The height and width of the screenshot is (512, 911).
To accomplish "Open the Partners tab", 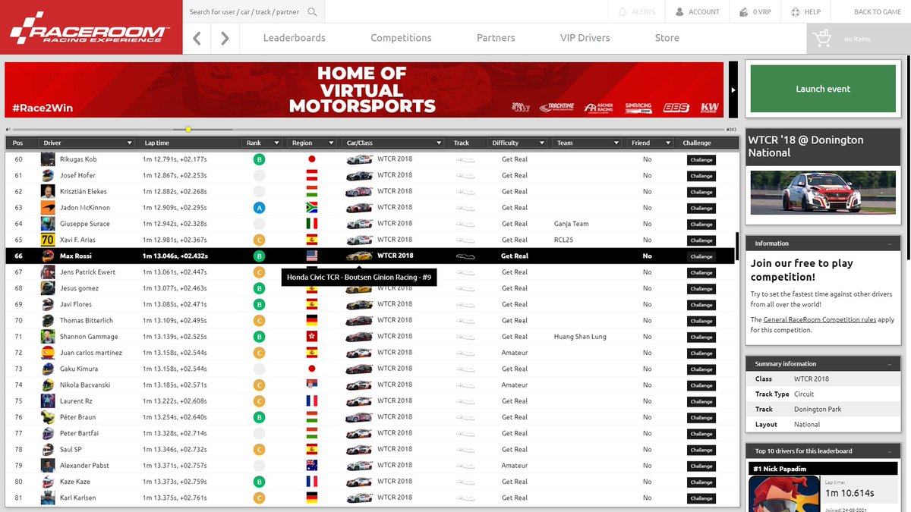I will (x=496, y=38).
